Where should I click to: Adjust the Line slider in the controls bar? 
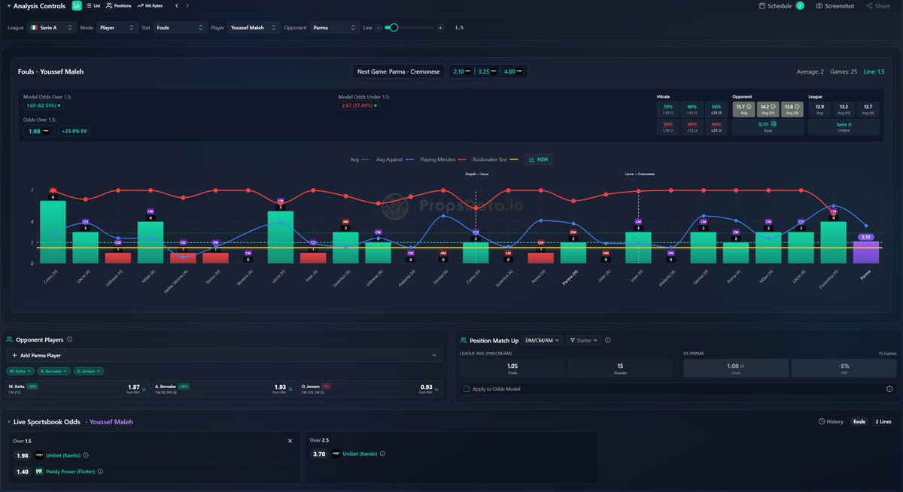(393, 26)
